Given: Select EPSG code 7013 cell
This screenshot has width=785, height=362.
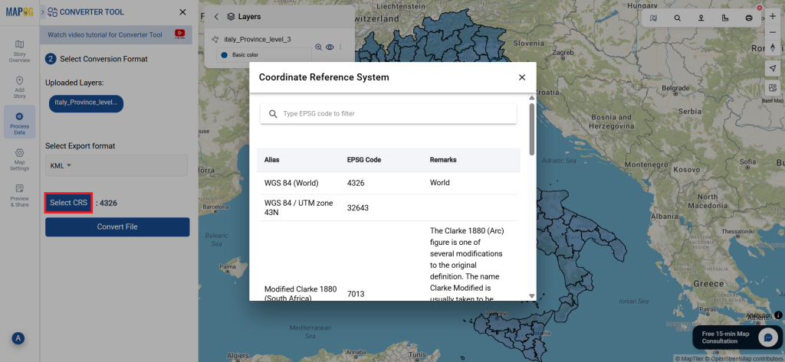Looking at the screenshot, I should (x=356, y=294).
